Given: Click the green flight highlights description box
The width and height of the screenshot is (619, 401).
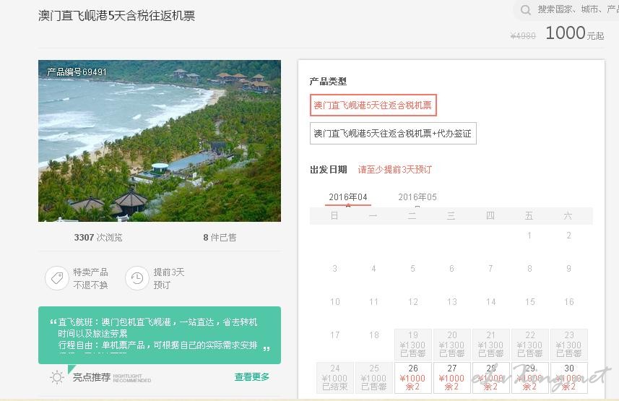Looking at the screenshot, I should coord(160,335).
